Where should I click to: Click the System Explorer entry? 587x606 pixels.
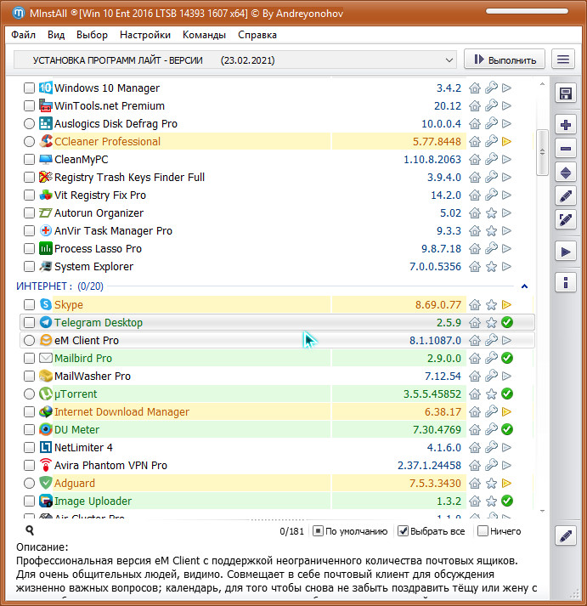point(277,266)
